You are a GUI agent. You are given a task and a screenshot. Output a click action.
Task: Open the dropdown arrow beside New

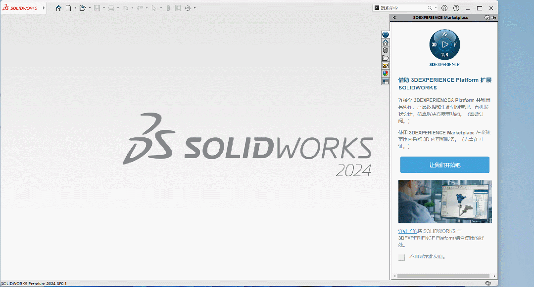75,8
